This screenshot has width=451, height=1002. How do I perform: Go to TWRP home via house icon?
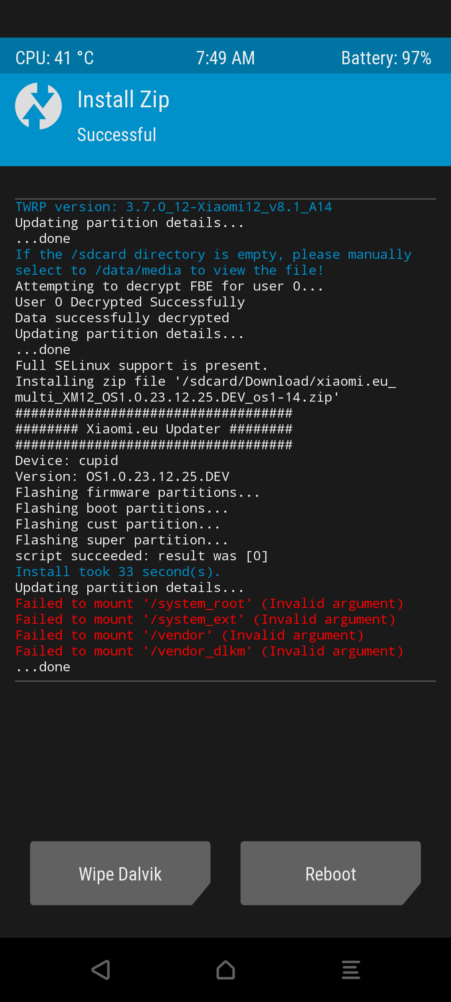pos(225,969)
